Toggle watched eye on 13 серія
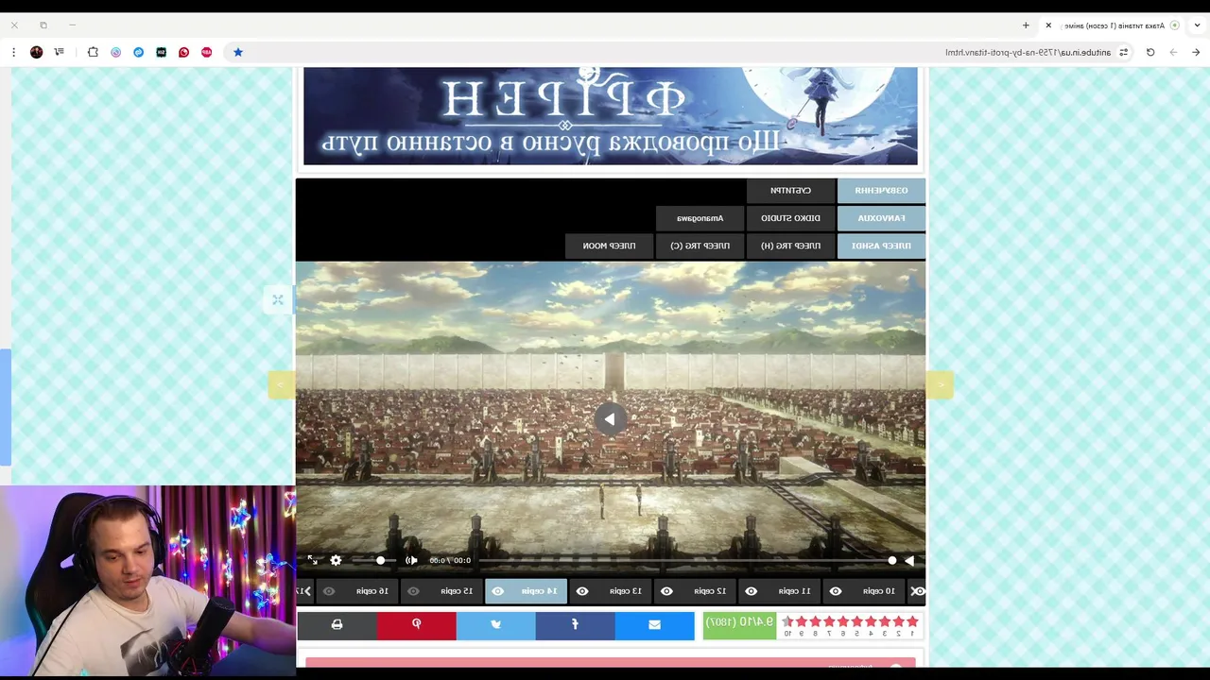The width and height of the screenshot is (1210, 680). point(582,591)
